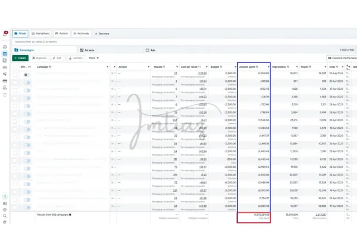
Task: Tick checkbox of row ending 17 Apr 2025
Action: click(x=15, y=207)
